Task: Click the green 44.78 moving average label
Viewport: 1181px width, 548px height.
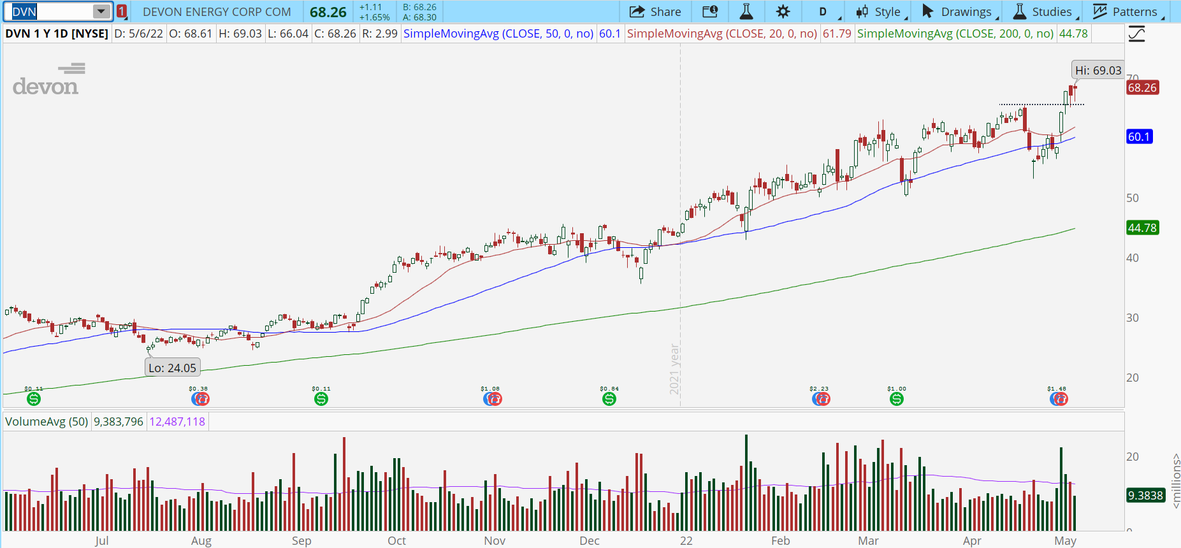Action: (x=1142, y=228)
